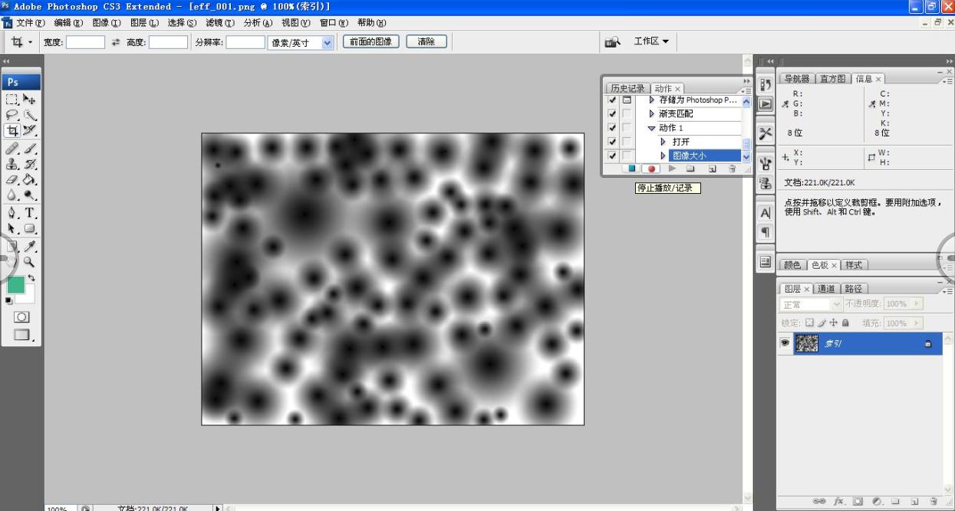This screenshot has height=511, width=955.
Task: Create new action set folder
Action: (x=691, y=169)
